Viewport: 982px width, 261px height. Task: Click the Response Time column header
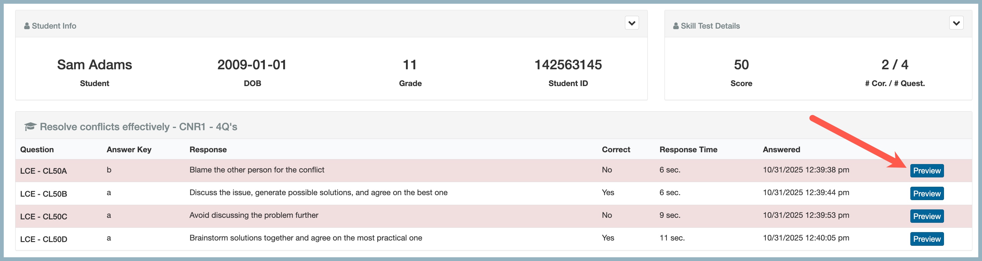tap(688, 149)
